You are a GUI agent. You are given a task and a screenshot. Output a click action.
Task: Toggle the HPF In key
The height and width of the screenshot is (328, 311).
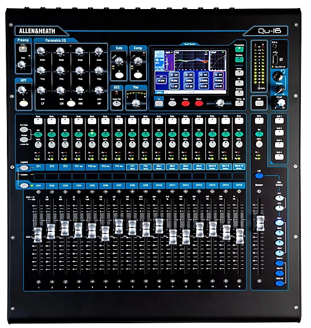tap(23, 103)
